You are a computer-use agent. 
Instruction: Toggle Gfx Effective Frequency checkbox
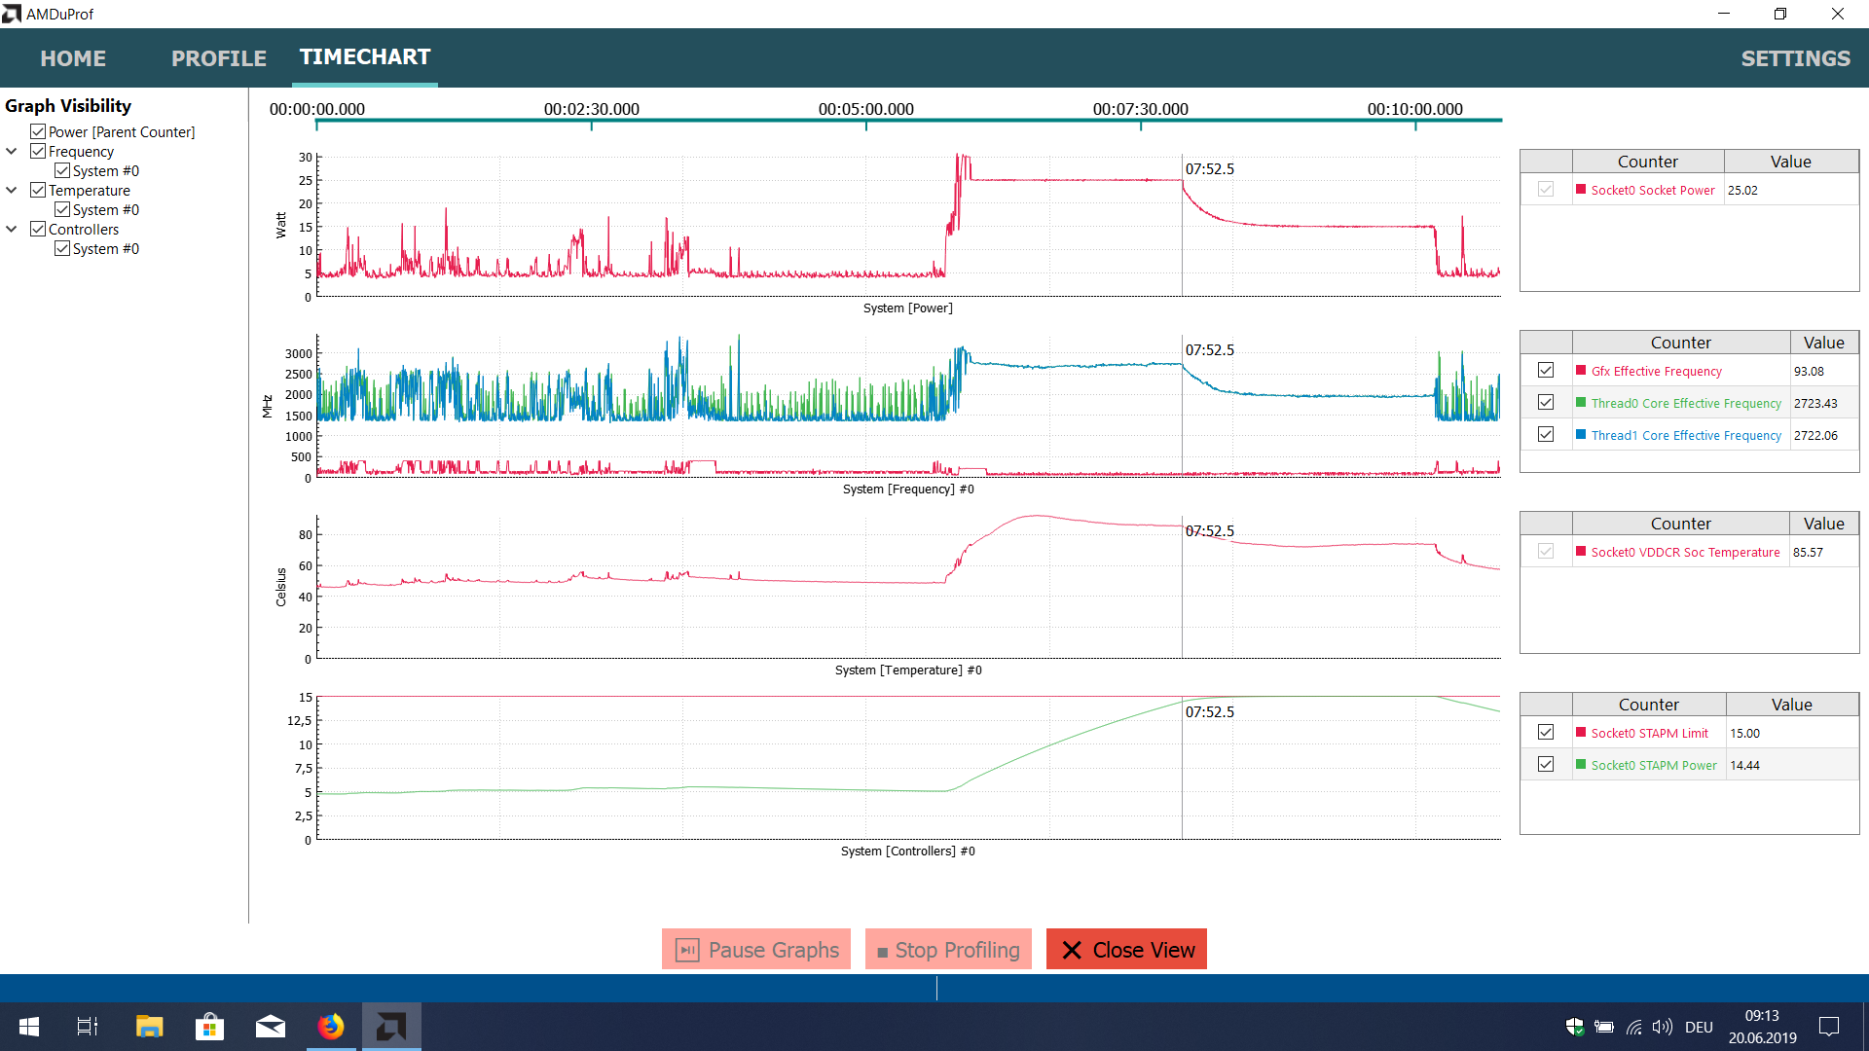point(1546,371)
